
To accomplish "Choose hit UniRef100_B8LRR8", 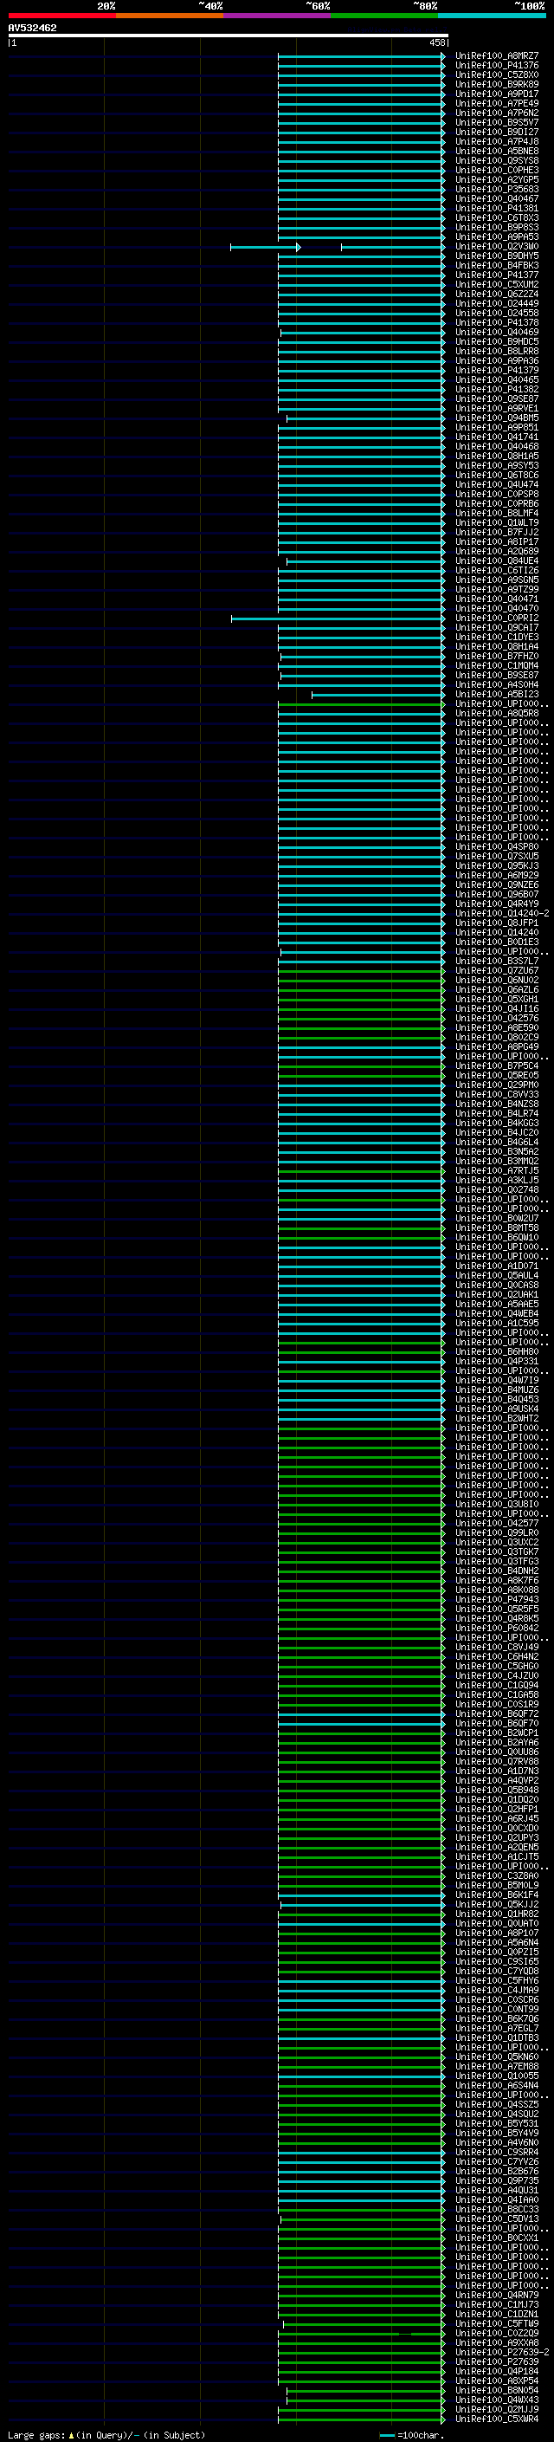I will pyautogui.click(x=496, y=352).
